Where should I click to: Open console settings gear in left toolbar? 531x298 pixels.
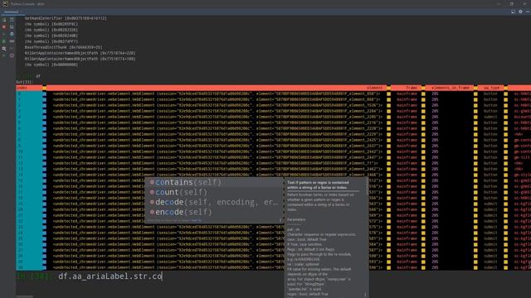click(x=4, y=49)
